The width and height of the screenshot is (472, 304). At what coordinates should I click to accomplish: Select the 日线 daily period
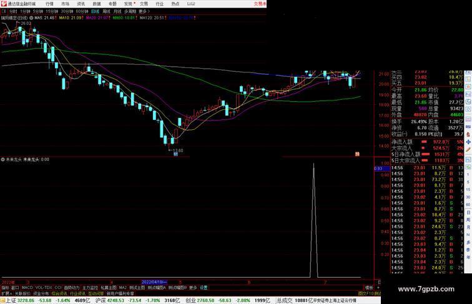(95, 11)
